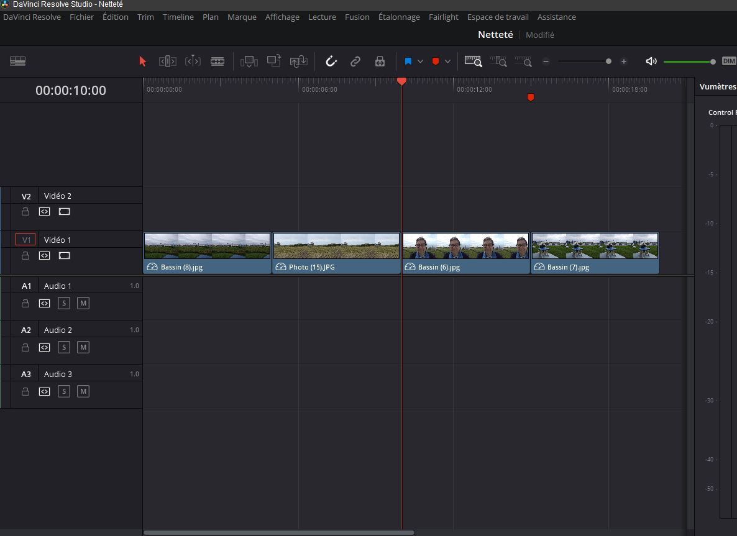Open the Timeline menu
The image size is (737, 536).
point(178,17)
